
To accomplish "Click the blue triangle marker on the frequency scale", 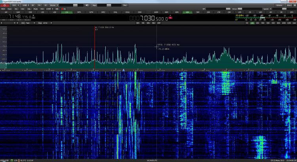I will click(x=124, y=70).
